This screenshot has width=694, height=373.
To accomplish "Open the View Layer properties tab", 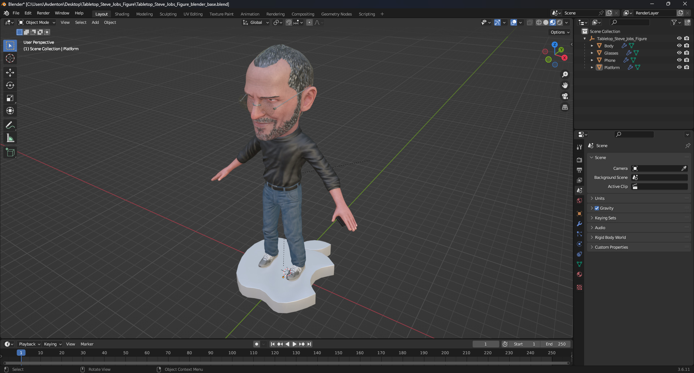I will 579,180.
